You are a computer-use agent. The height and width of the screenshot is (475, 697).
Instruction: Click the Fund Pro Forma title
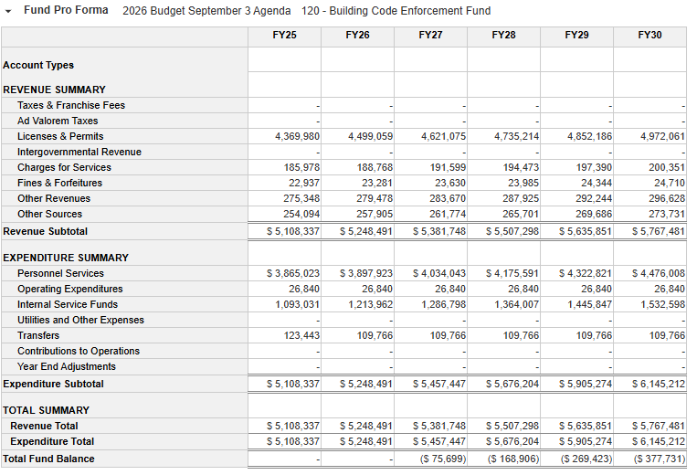click(x=66, y=11)
